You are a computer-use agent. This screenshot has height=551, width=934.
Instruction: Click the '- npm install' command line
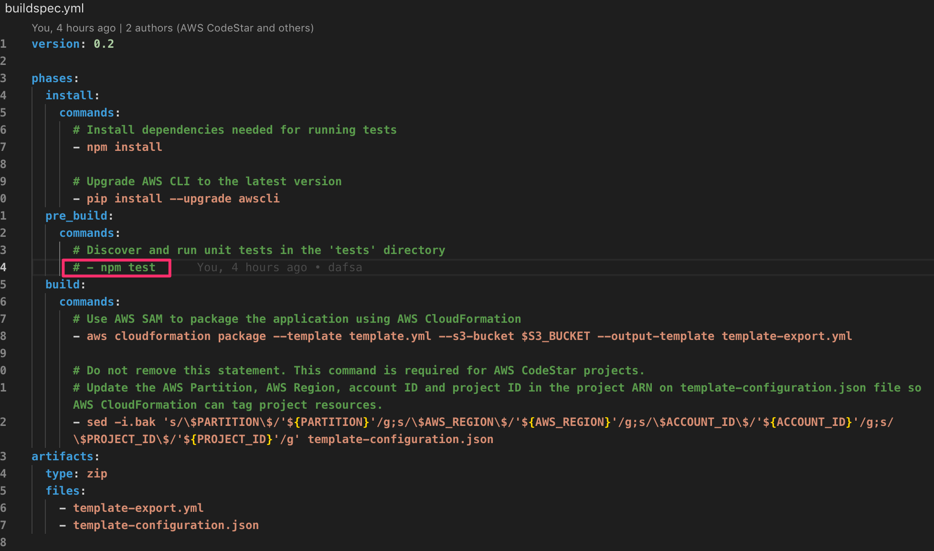pyautogui.click(x=117, y=147)
